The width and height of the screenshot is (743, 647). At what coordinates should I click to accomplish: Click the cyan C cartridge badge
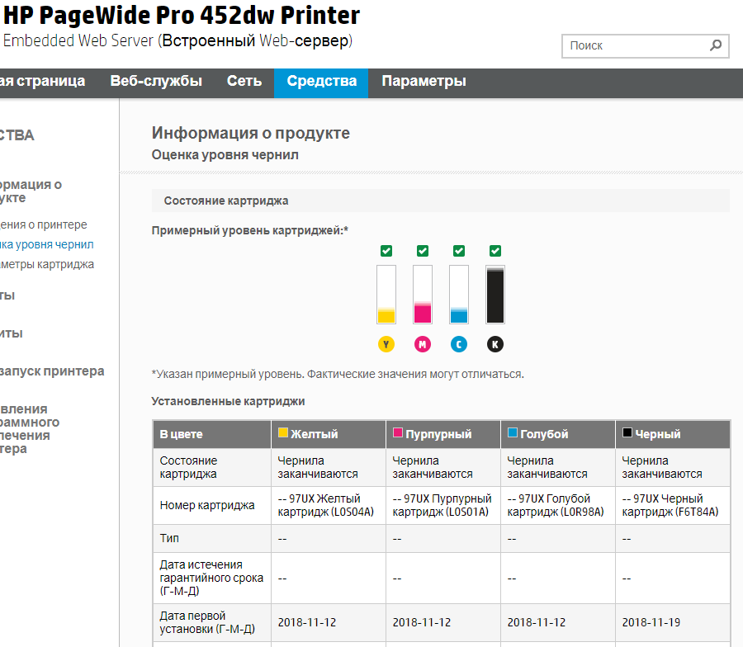(x=459, y=344)
